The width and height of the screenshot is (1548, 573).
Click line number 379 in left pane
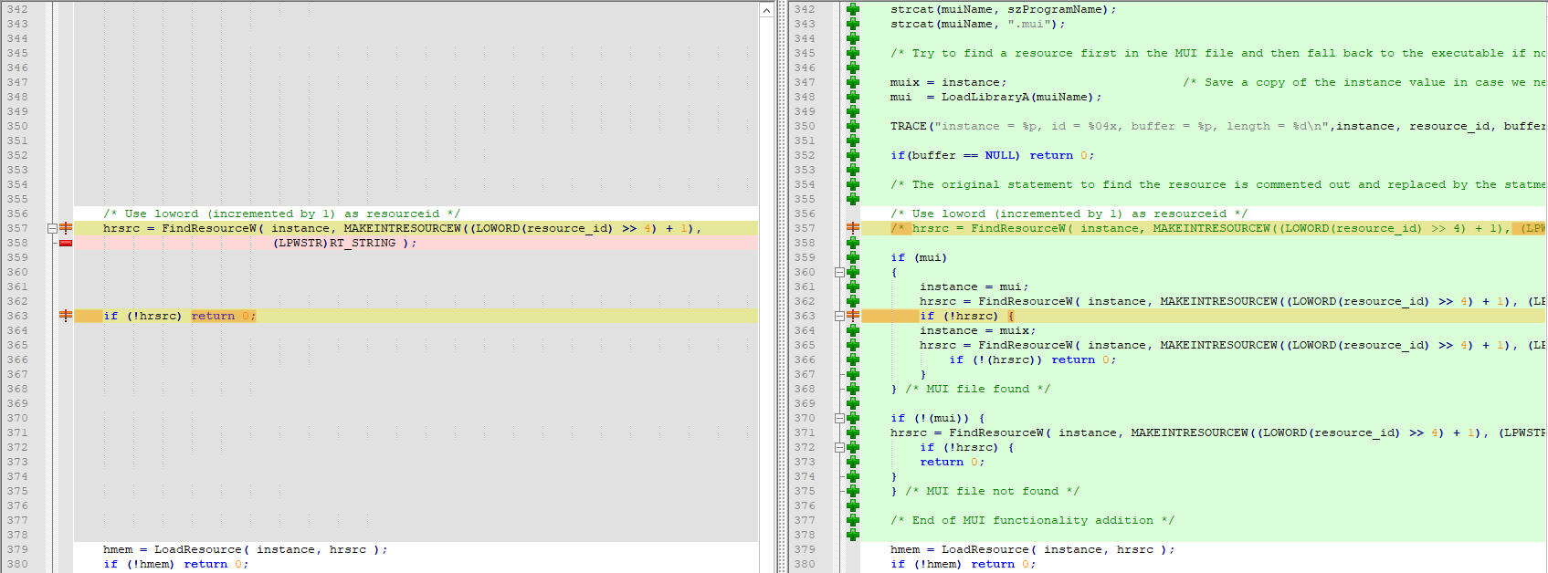coord(17,549)
